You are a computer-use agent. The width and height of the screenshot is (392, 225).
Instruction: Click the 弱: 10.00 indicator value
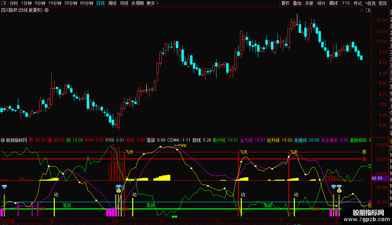[75, 140]
